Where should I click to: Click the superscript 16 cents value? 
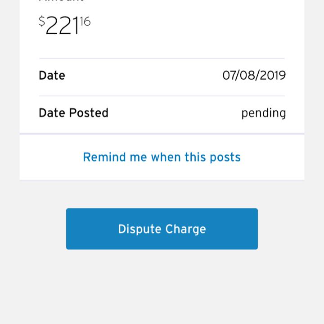pyautogui.click(x=85, y=22)
